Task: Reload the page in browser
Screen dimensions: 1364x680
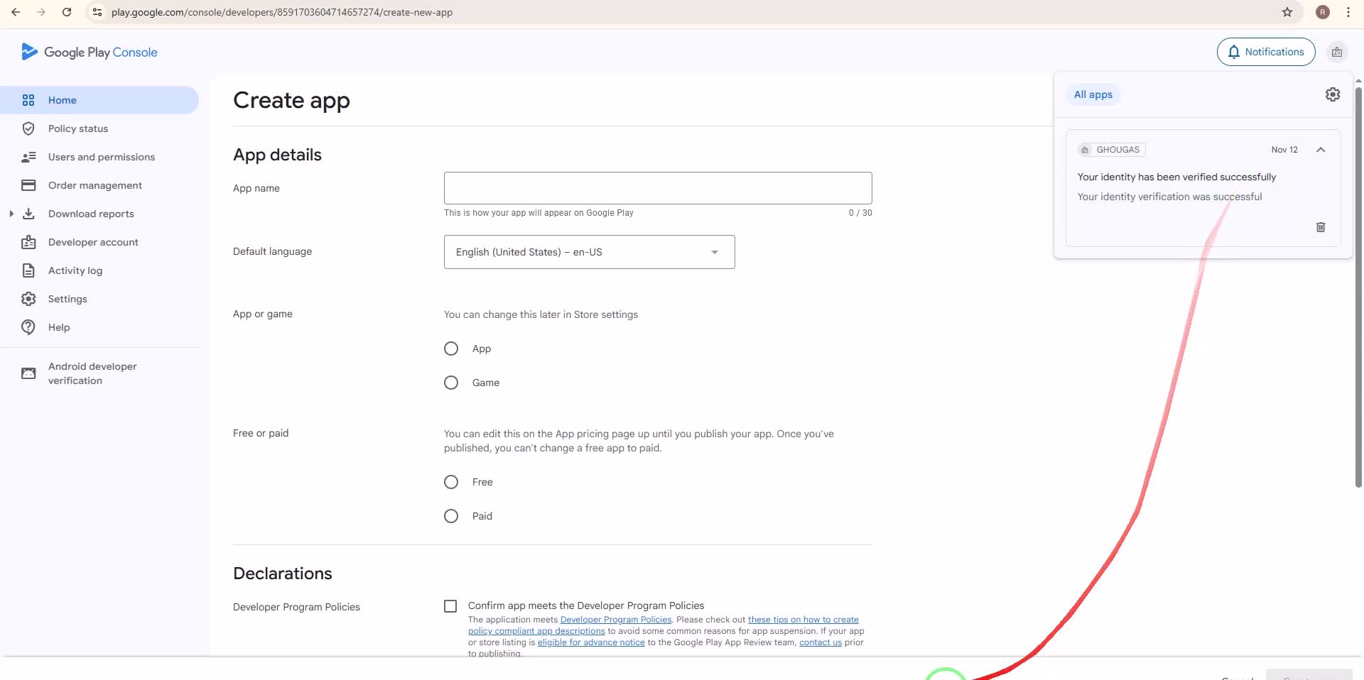Action: (66, 12)
